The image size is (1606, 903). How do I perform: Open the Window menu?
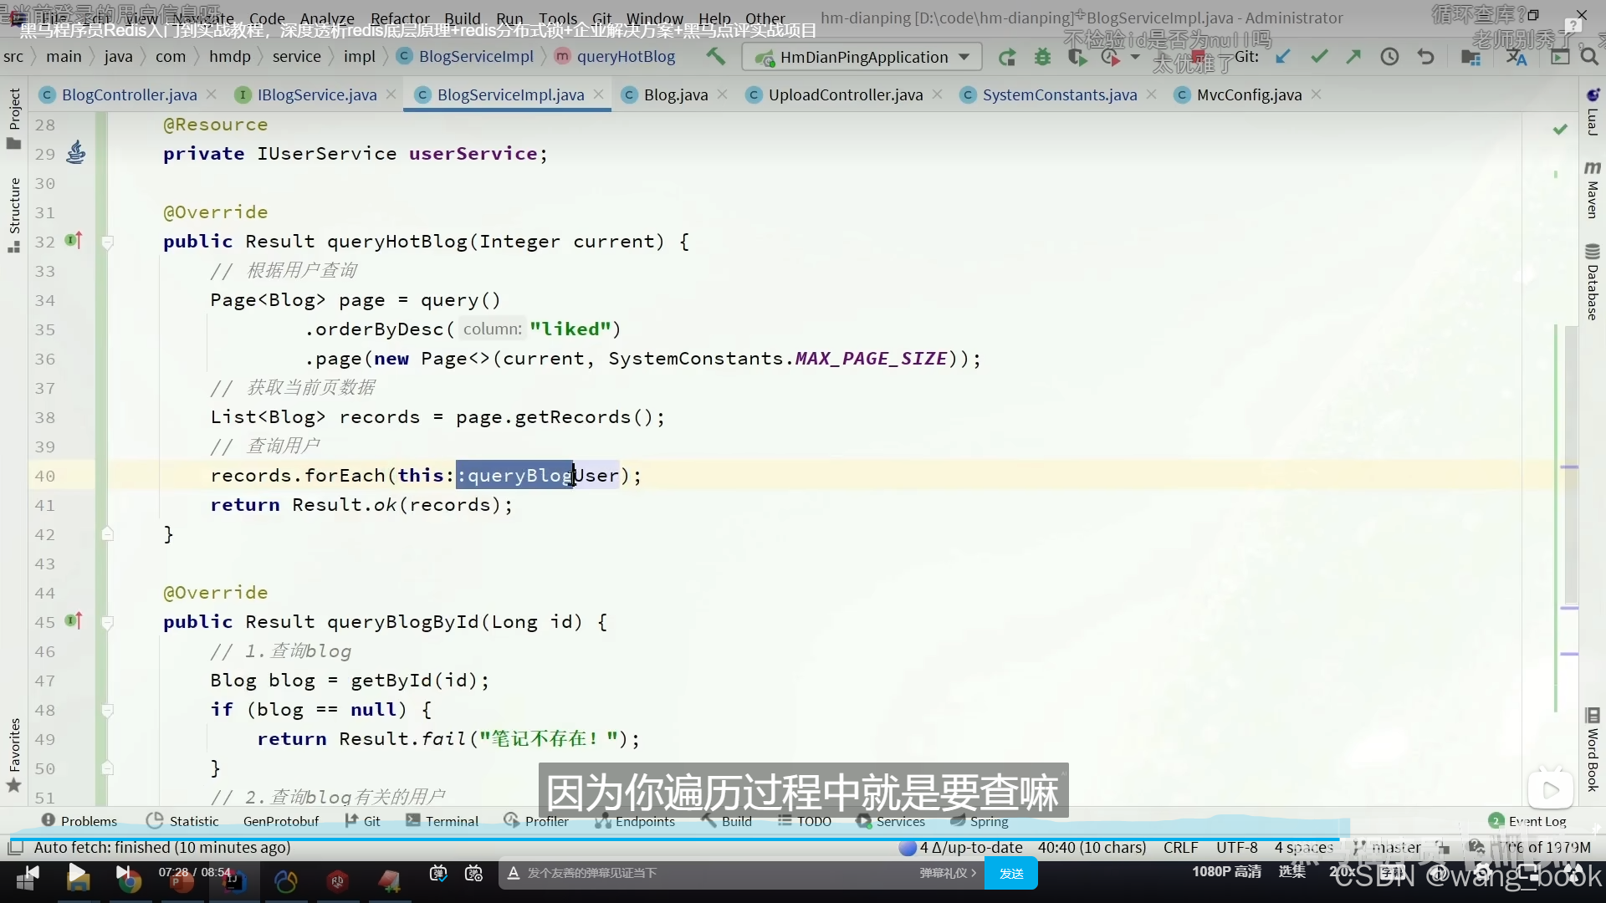point(655,18)
